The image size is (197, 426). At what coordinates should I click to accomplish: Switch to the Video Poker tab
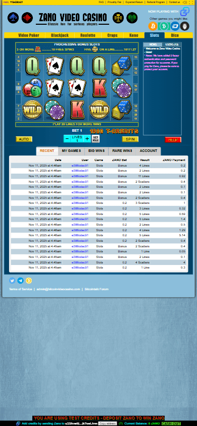click(28, 35)
